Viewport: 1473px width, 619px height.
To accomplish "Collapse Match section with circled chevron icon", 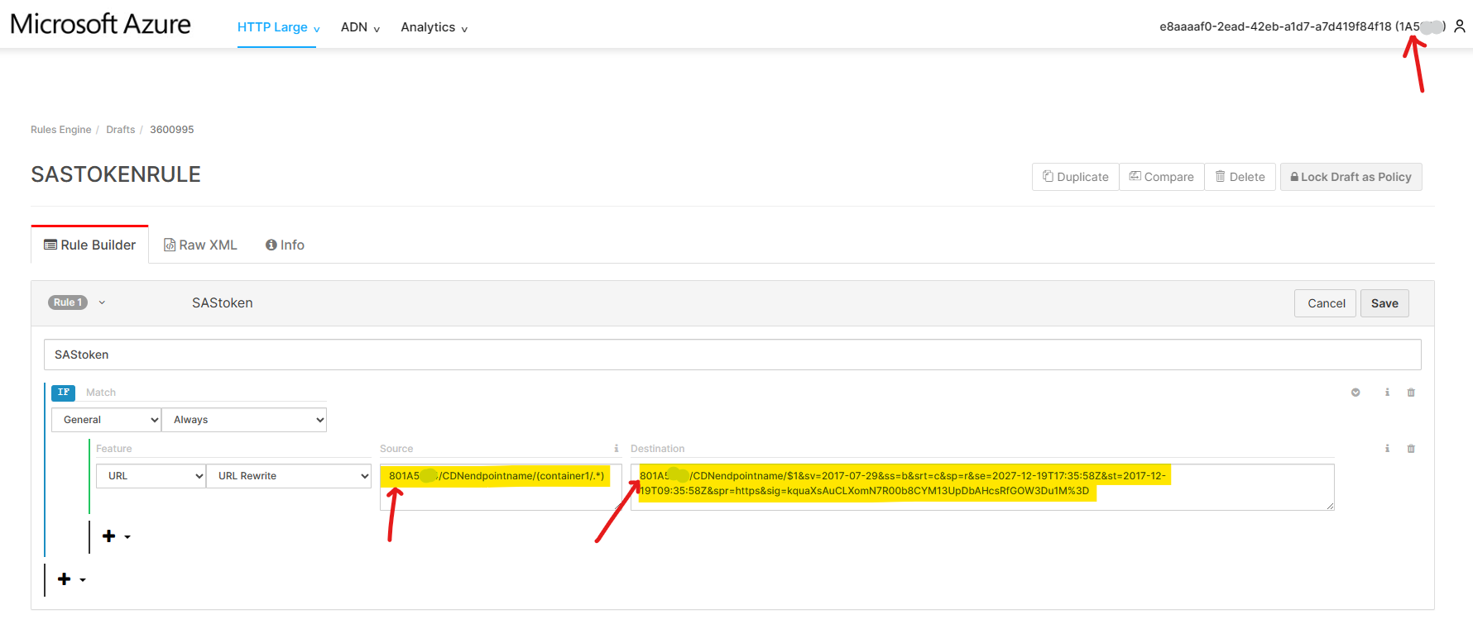I will click(x=1355, y=393).
